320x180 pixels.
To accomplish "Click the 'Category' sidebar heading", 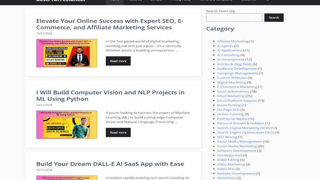I will [220, 29].
